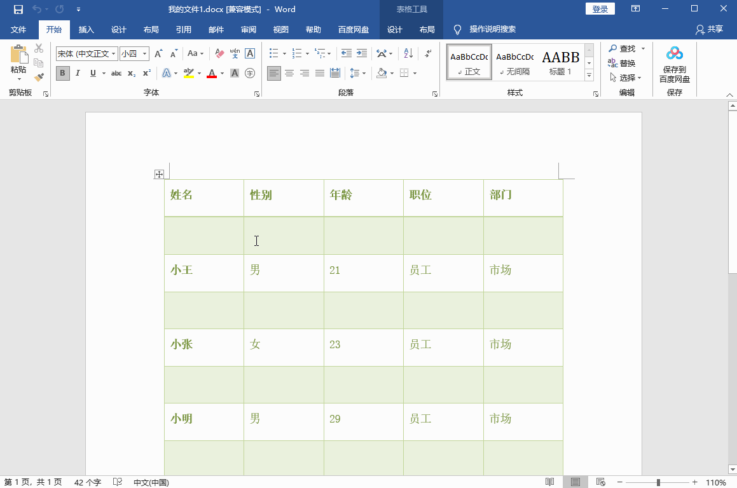Decrease font size with shrink font icon
The image size is (737, 488).
pyautogui.click(x=174, y=53)
